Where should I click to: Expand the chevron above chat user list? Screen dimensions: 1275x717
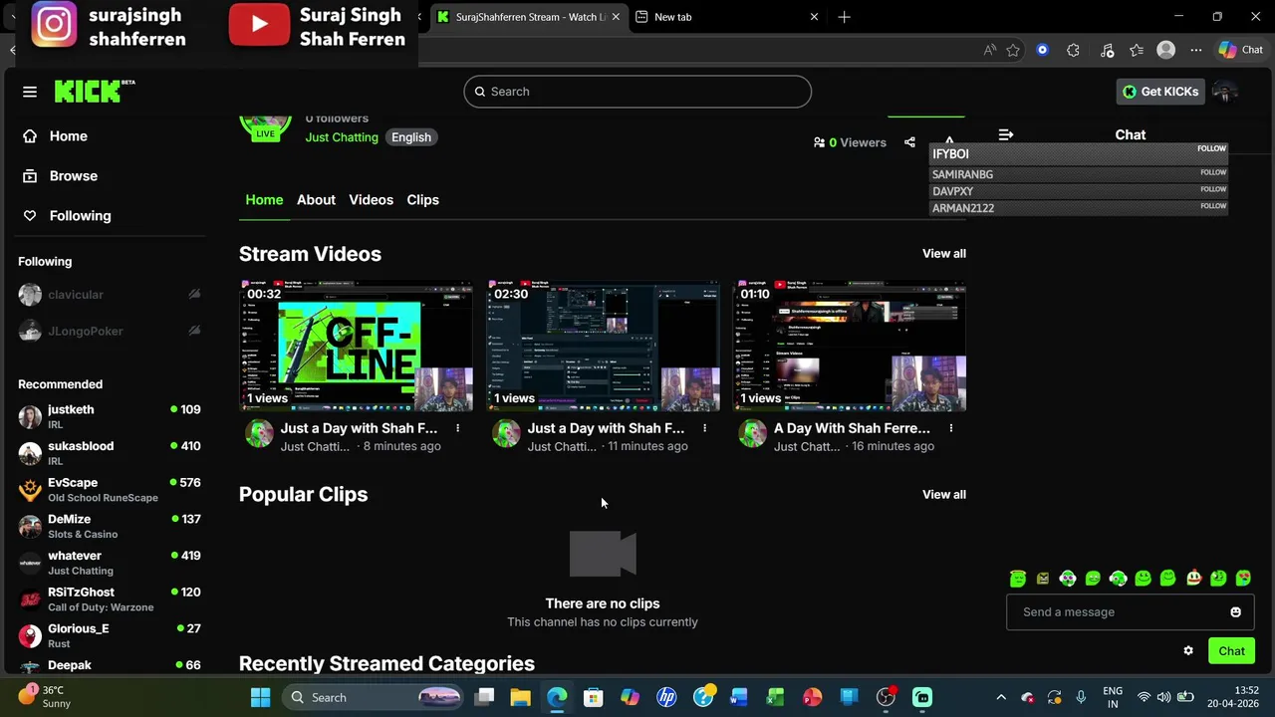[949, 141]
